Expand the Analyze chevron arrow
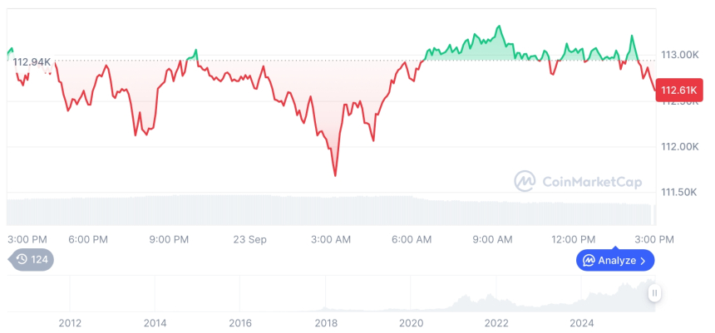 643,261
